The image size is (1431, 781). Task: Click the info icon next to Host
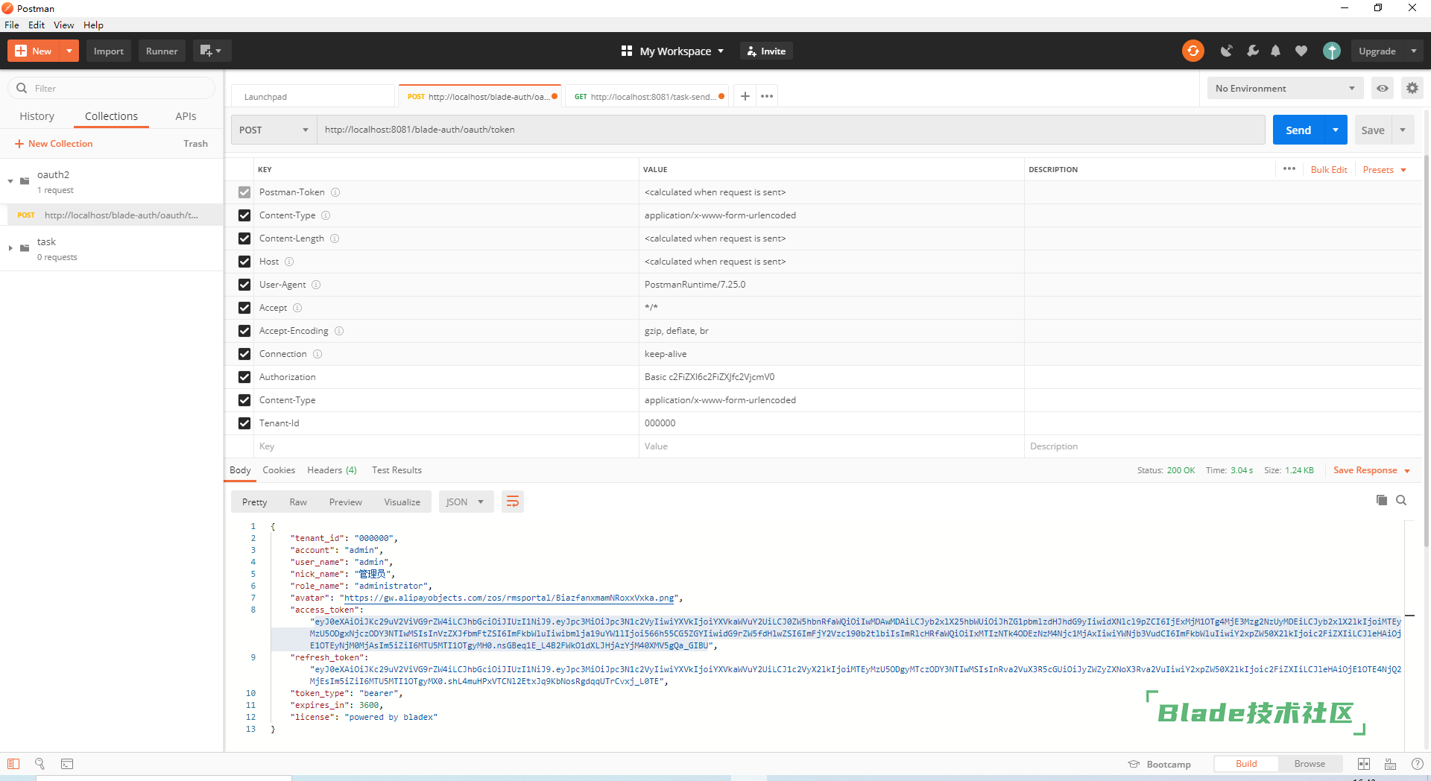tap(289, 262)
